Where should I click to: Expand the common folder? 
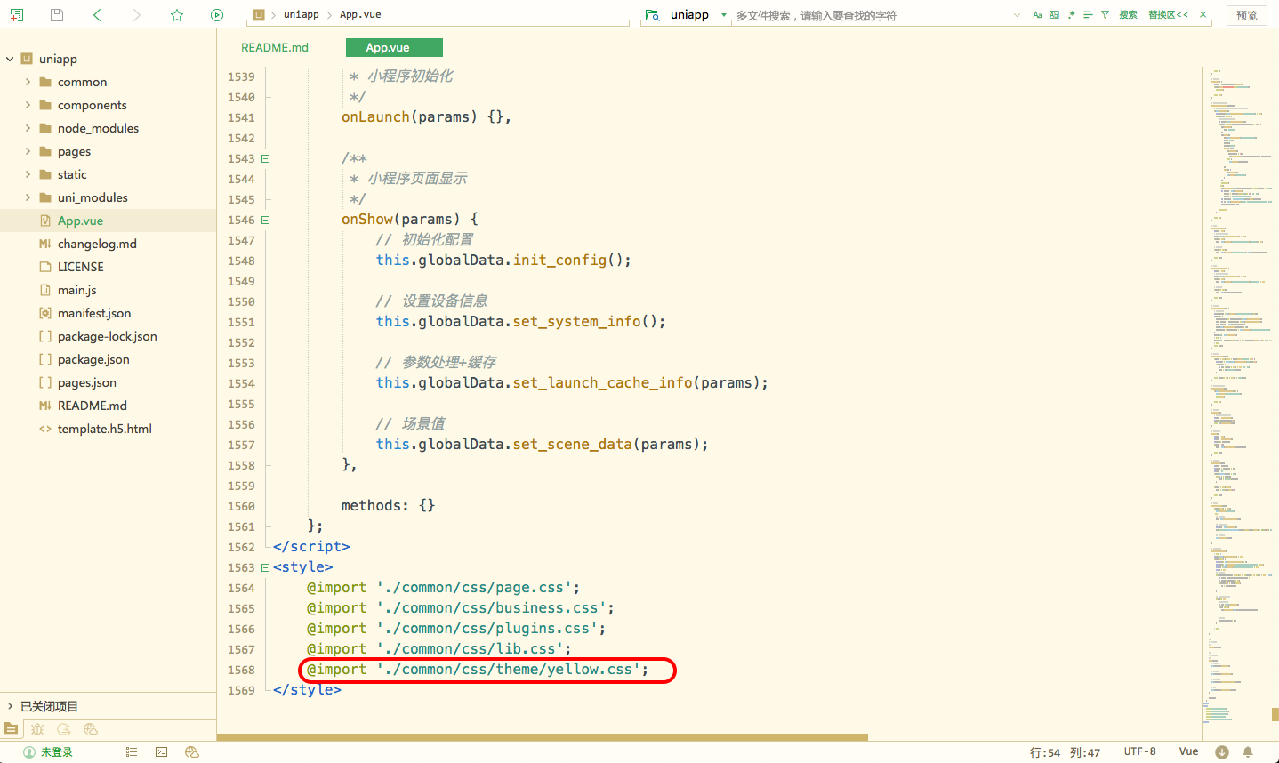(28, 82)
